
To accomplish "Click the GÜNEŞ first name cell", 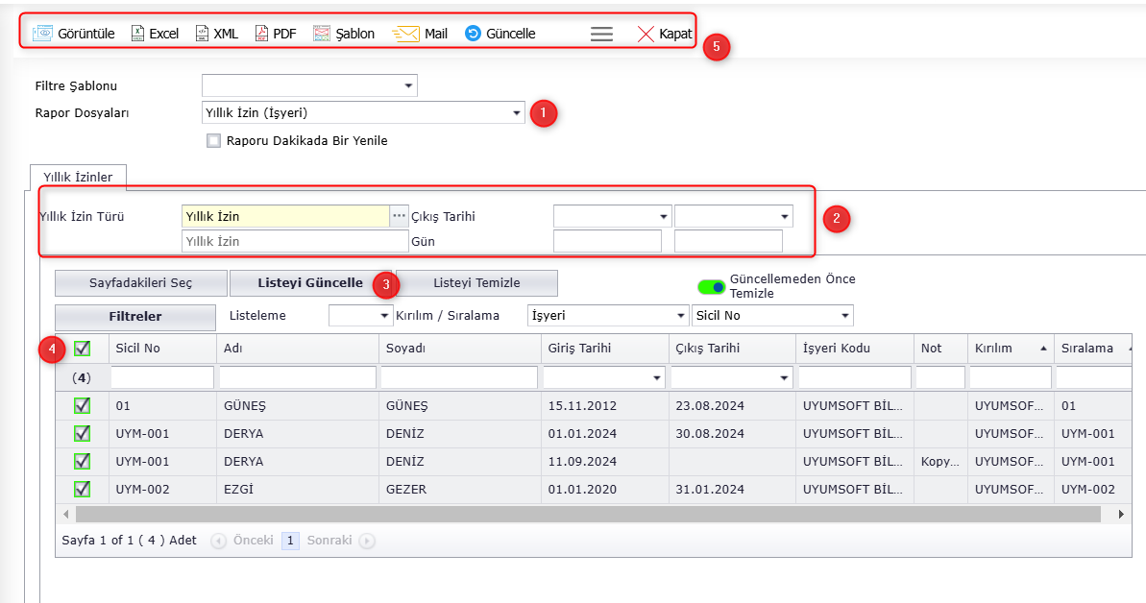I will 298,405.
